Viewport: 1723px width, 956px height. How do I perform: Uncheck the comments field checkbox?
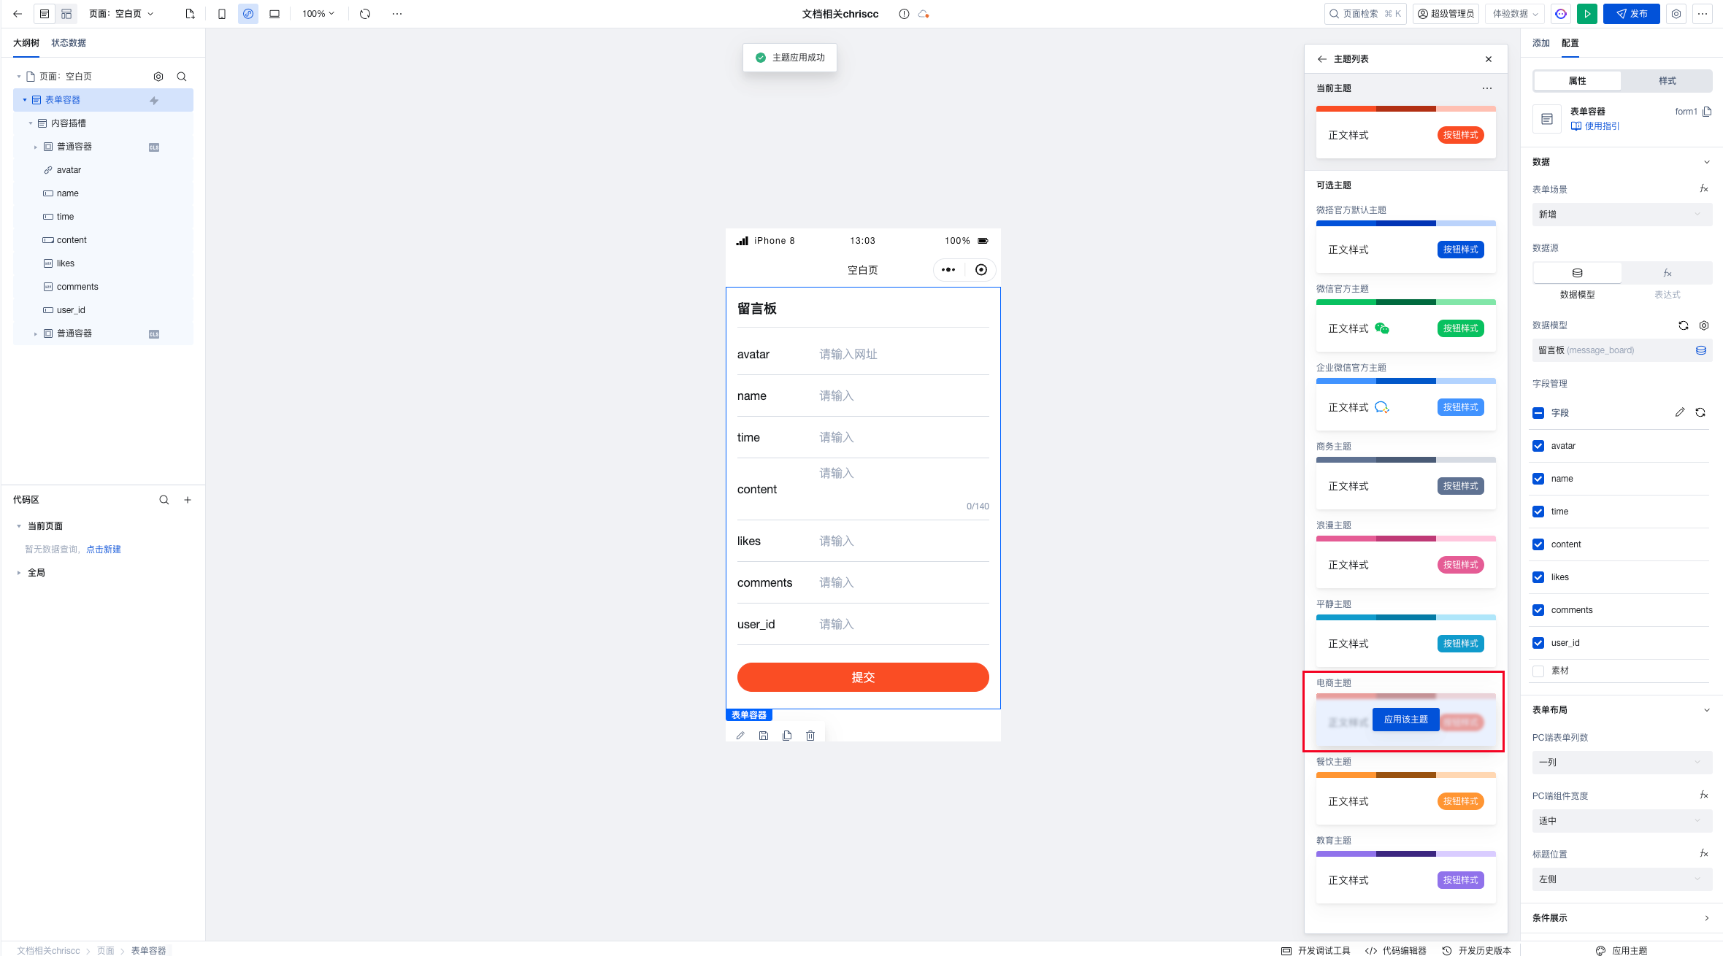[x=1538, y=610]
